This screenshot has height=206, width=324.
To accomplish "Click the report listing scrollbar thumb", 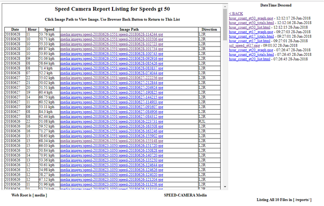I will coord(225,25).
